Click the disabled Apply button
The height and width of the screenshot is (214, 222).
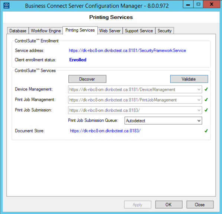pyautogui.click(x=138, y=204)
